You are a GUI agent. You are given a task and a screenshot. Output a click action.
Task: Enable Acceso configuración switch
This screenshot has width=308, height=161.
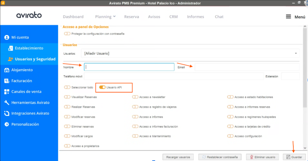(x=230, y=136)
